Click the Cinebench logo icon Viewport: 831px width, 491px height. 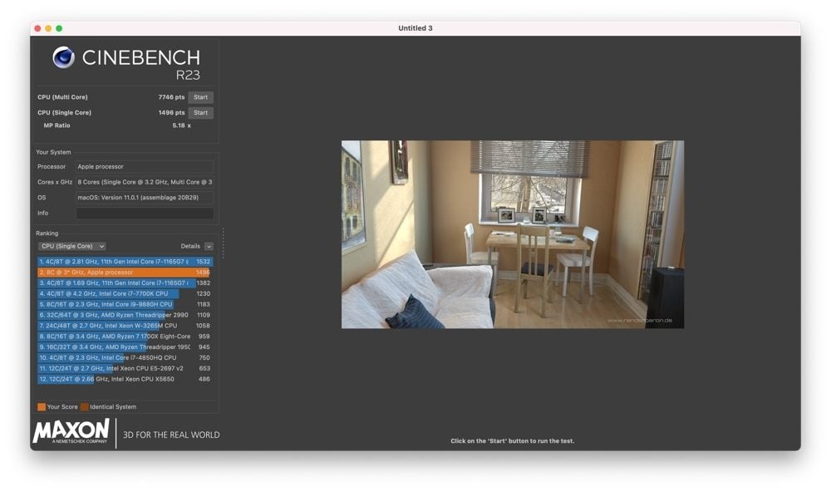[x=64, y=57]
